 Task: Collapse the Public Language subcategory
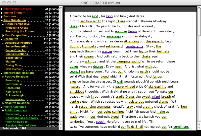point(3,111)
